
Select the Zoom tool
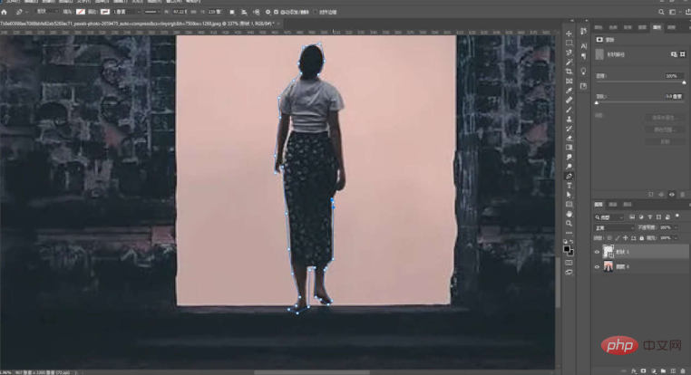(569, 224)
